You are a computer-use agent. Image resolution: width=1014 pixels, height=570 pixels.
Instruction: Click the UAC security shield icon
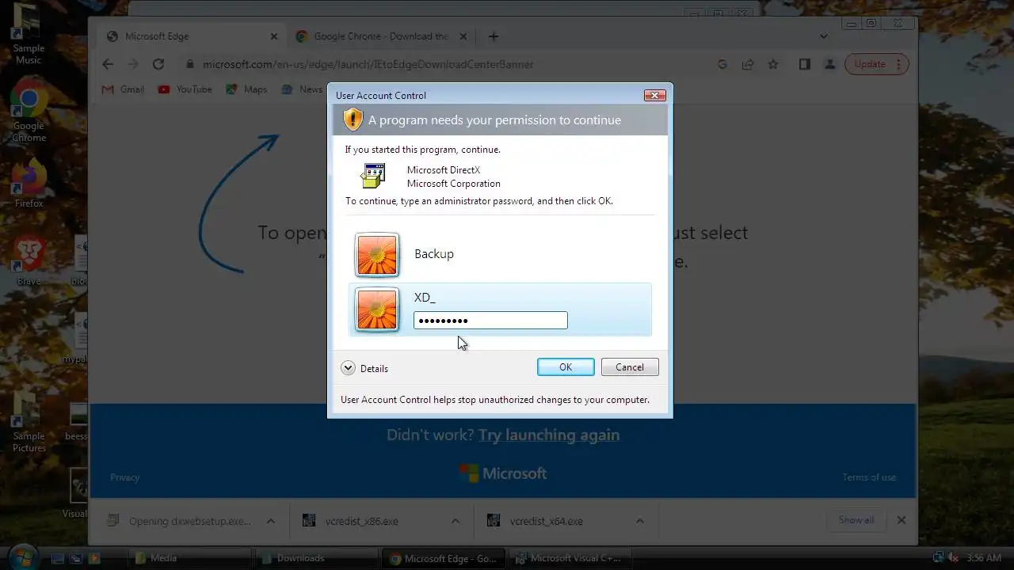[353, 120]
